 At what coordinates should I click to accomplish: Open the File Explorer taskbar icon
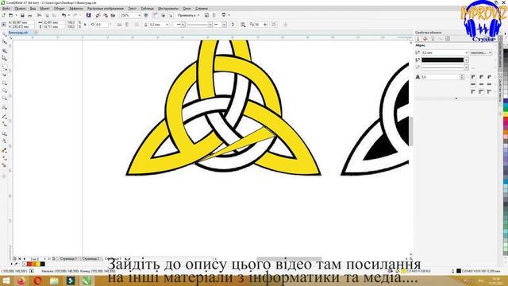[x=54, y=280]
